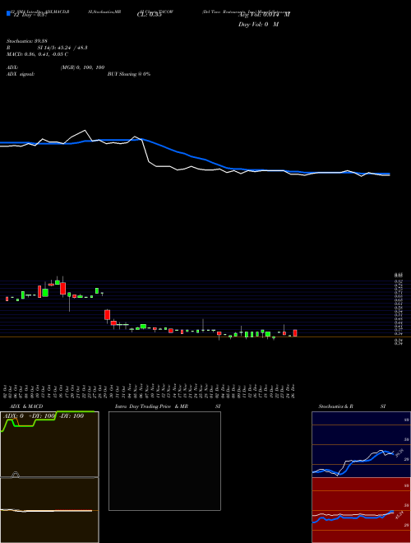Click the white price line peak in main chart
Viewport: 411px width, 543px height.
click(85, 131)
